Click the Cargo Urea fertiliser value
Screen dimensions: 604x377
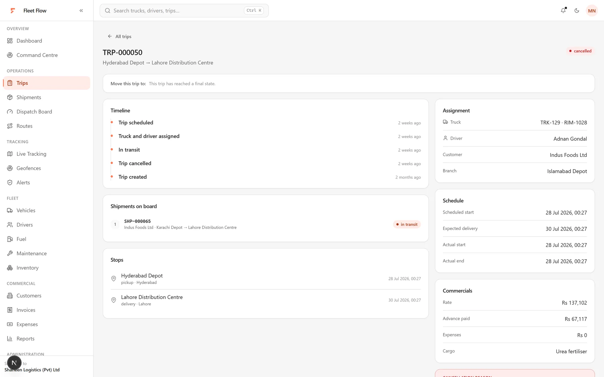571,352
